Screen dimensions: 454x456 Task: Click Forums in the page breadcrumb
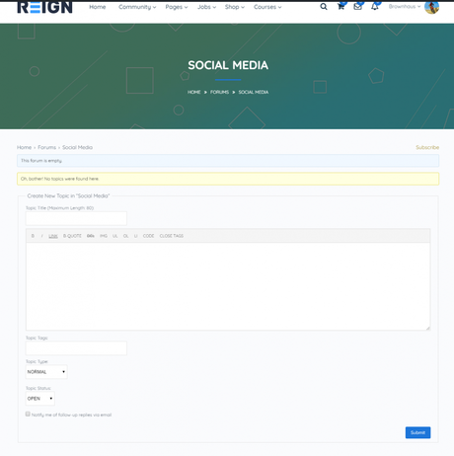point(46,147)
